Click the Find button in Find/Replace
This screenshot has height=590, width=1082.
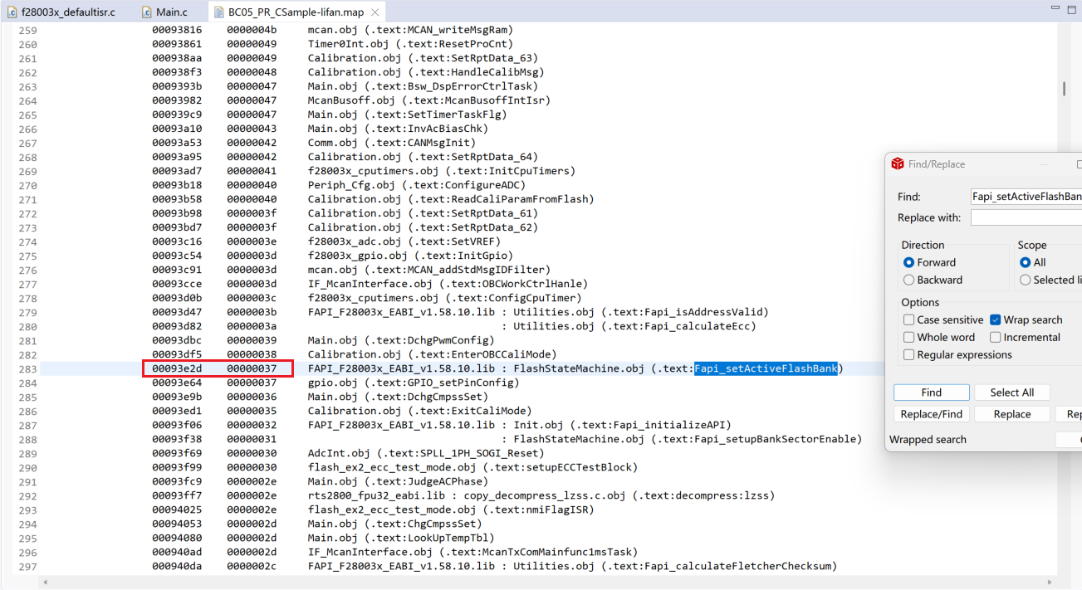(x=932, y=393)
